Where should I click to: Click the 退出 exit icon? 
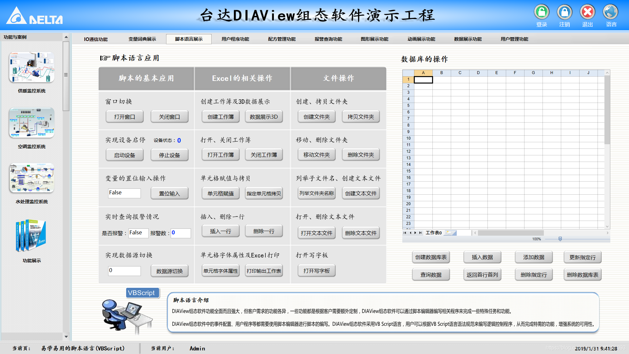click(587, 12)
